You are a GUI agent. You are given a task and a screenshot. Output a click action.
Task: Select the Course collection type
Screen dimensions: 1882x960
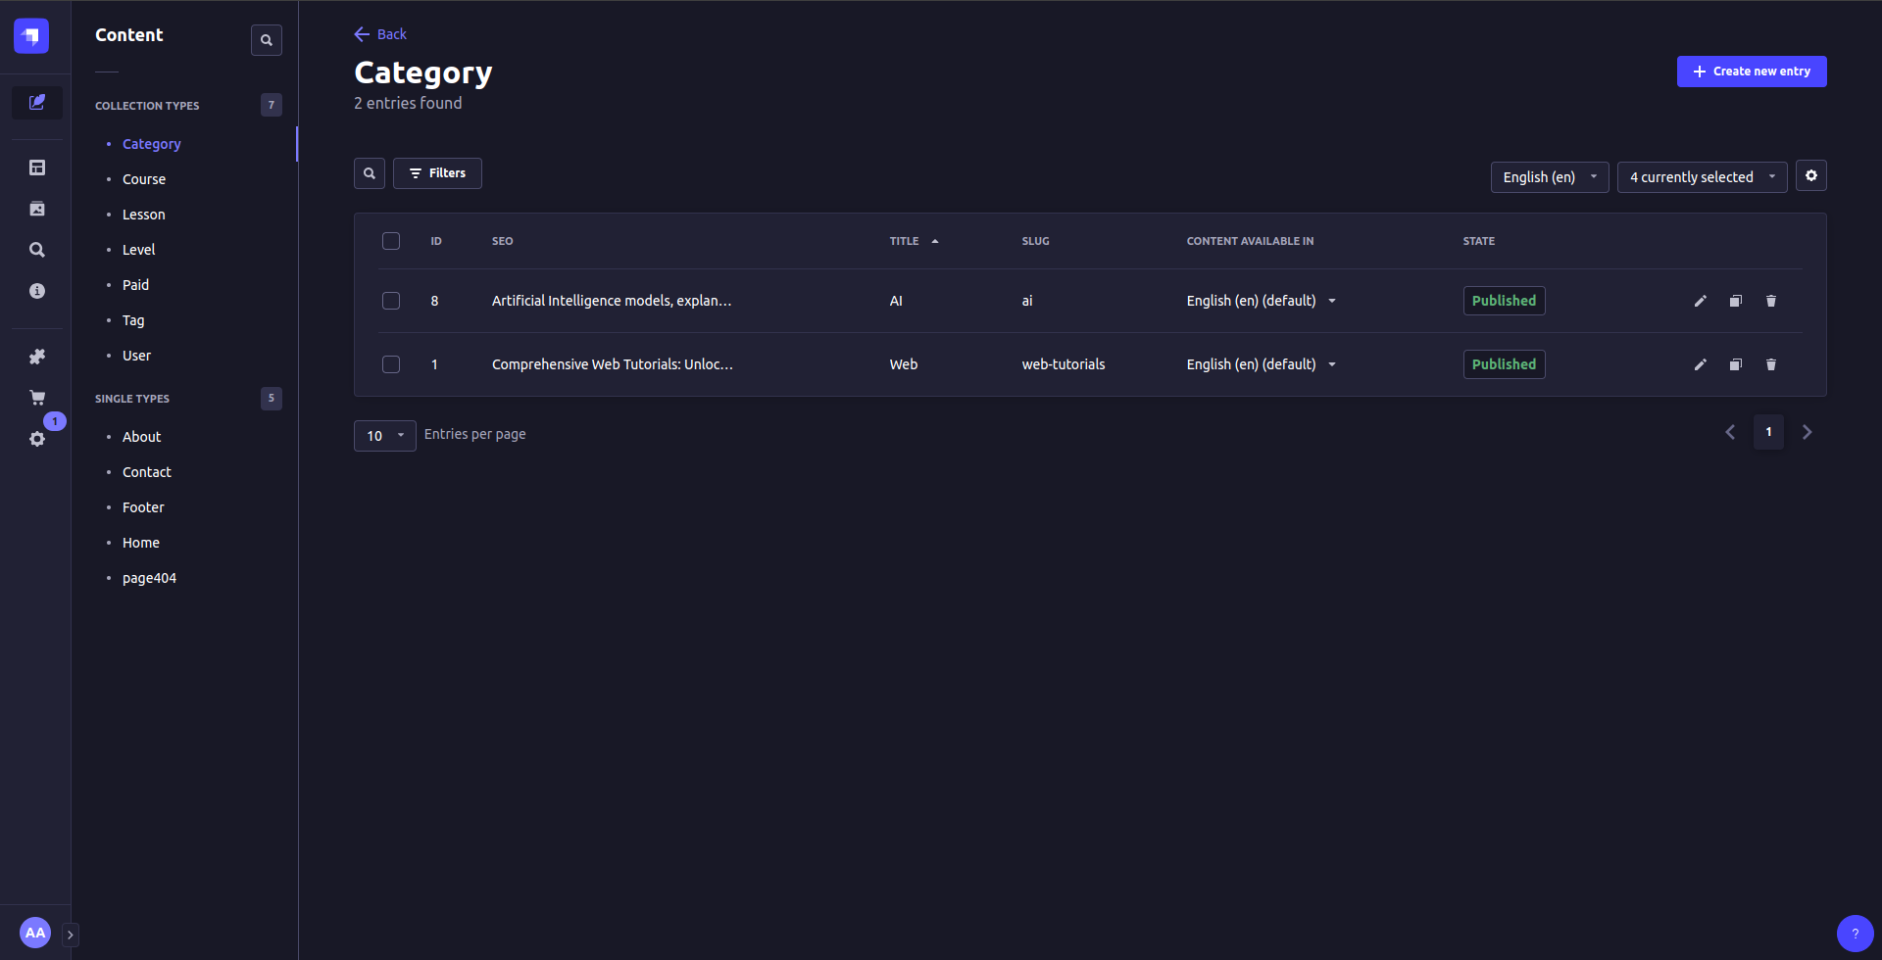click(x=144, y=179)
